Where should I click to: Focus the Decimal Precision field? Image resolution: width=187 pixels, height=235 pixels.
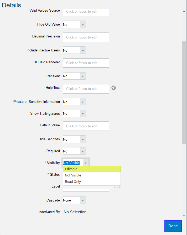[x=86, y=37]
